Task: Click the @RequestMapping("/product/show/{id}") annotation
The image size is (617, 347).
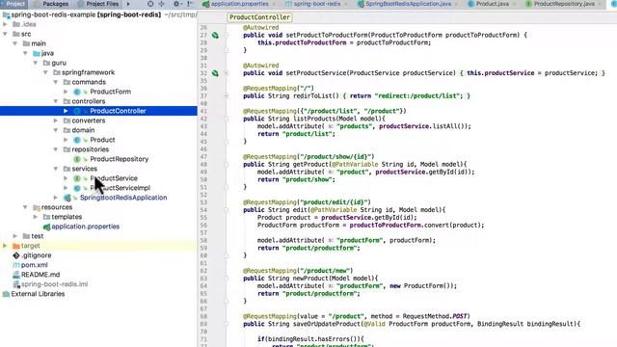Action: (x=308, y=156)
